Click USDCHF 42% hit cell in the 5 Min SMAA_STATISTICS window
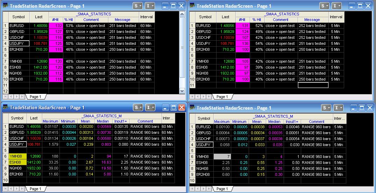 point(257,37)
